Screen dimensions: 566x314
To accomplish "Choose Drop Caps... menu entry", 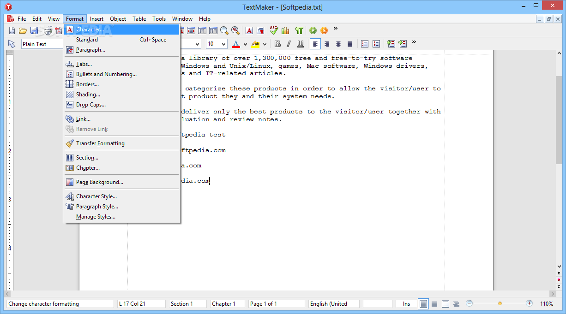I will 121,105.
